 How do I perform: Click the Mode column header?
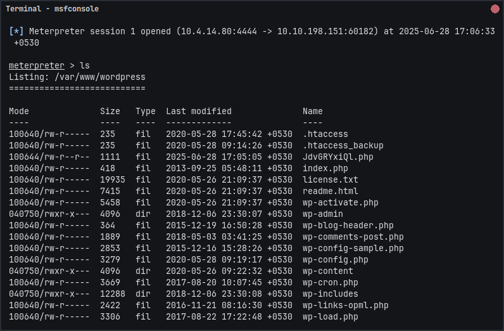[19, 111]
